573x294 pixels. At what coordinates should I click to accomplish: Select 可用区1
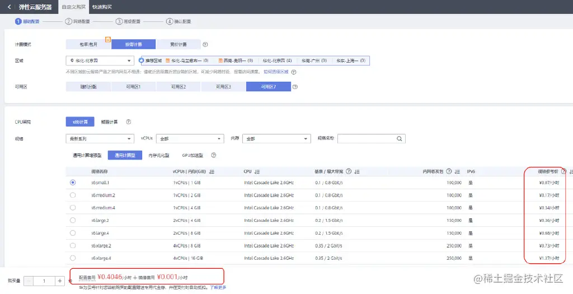click(133, 87)
